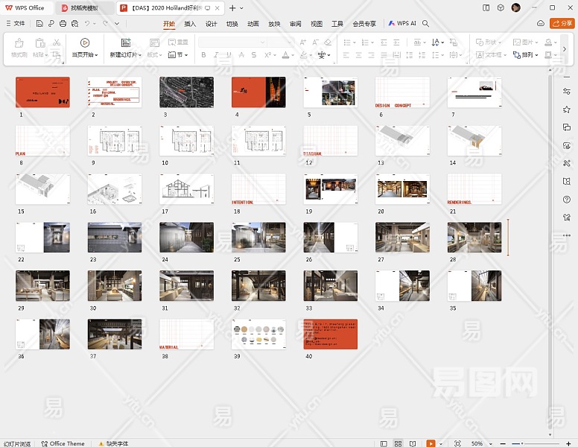The width and height of the screenshot is (578, 447).
Task: Click the save icon in quick access toolbar
Action: [39, 24]
